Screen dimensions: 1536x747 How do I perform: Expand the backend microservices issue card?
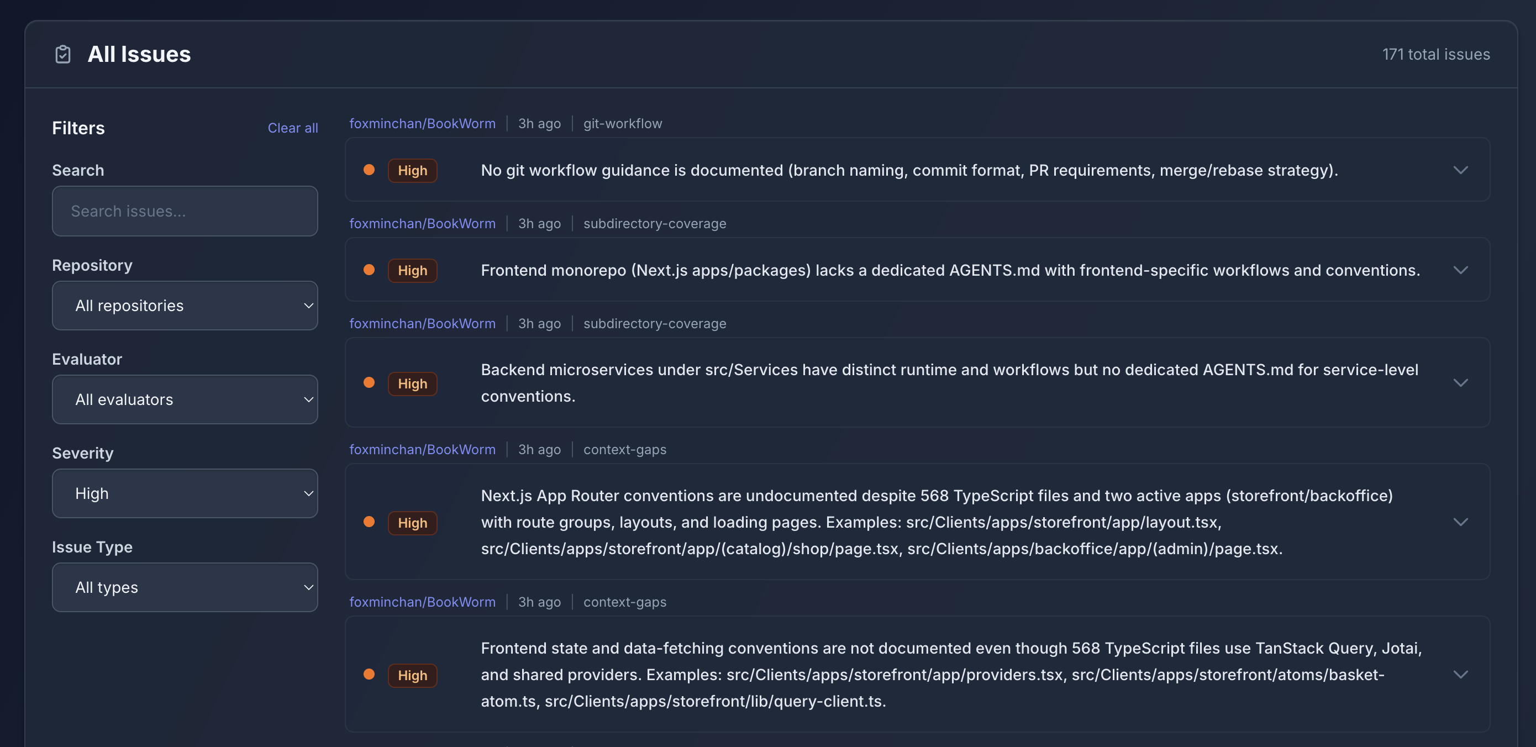click(x=1461, y=382)
